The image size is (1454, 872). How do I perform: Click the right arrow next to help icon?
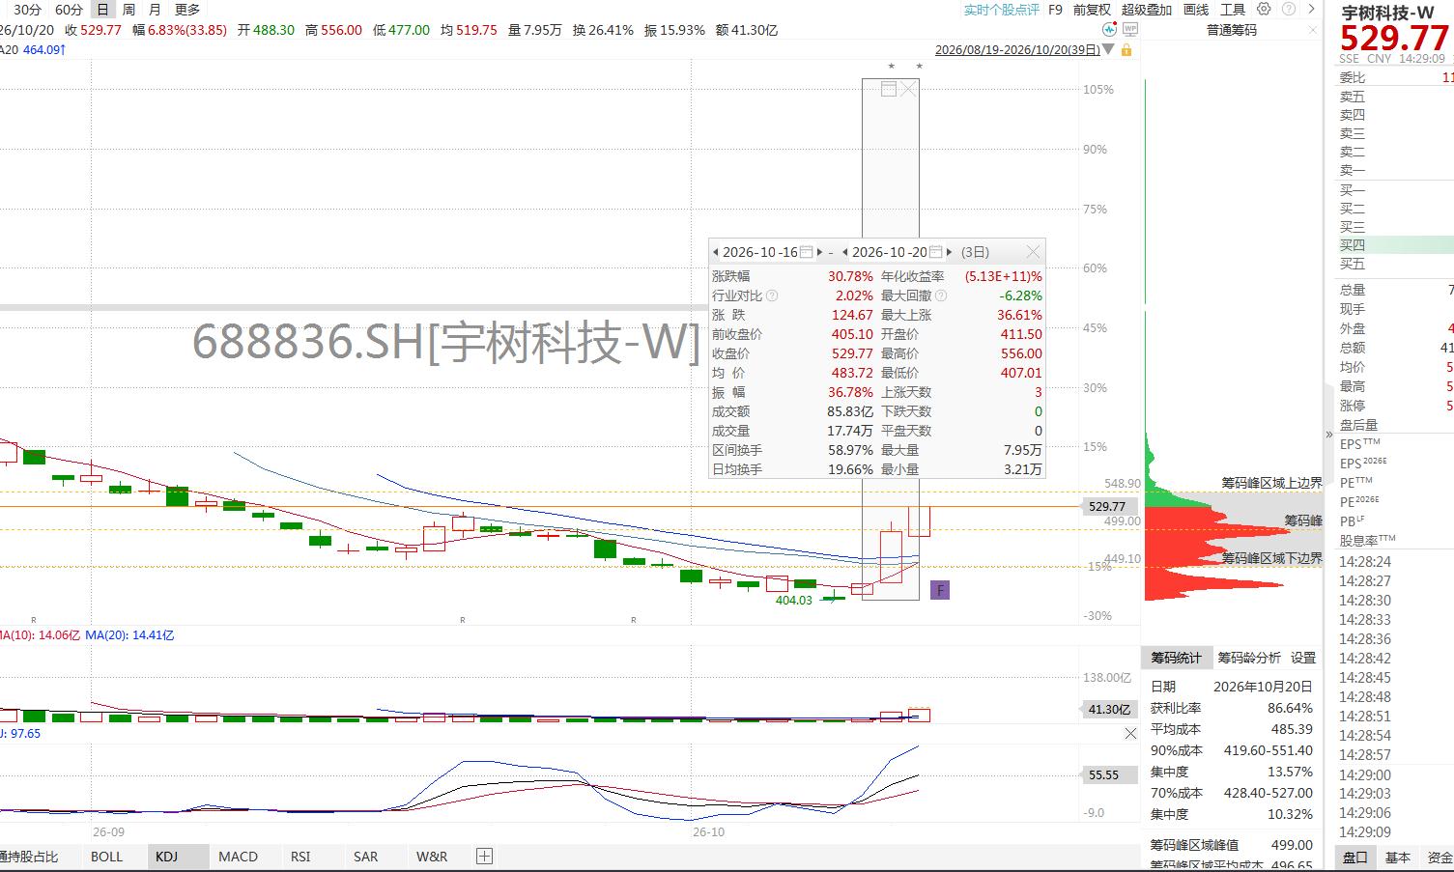(1310, 10)
